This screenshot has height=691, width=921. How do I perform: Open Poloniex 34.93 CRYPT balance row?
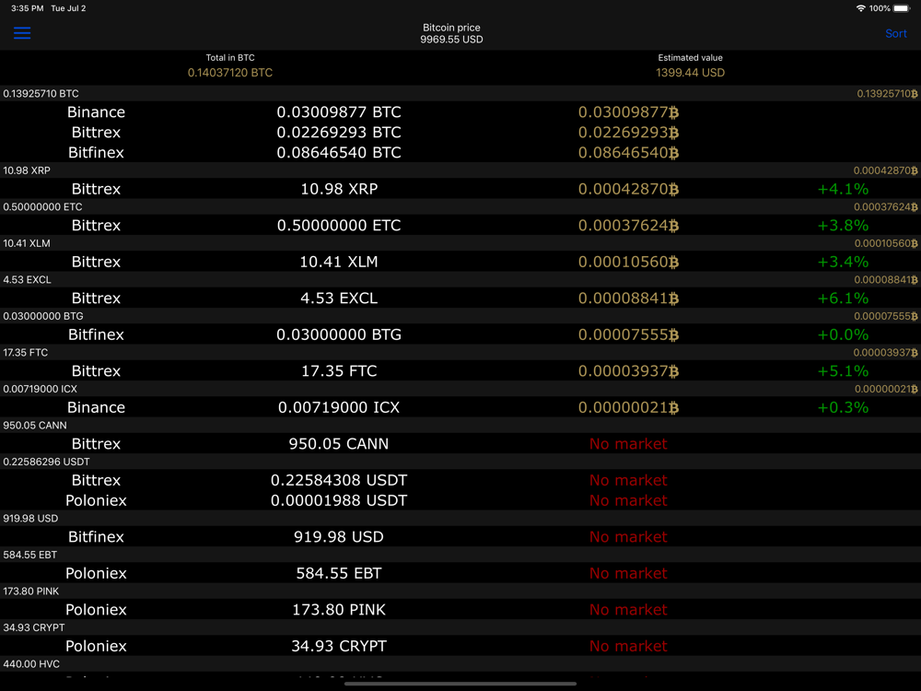[460, 646]
